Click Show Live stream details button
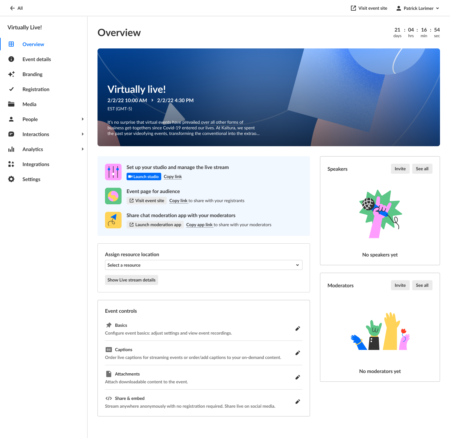The width and height of the screenshot is (450, 438). [132, 280]
